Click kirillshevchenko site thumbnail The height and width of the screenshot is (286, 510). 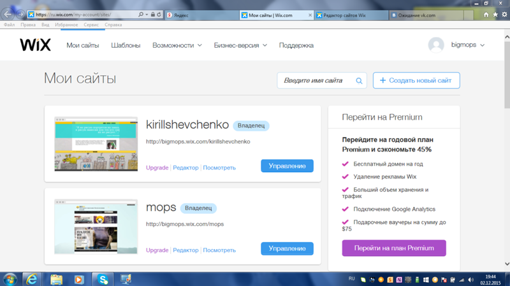[x=96, y=144]
